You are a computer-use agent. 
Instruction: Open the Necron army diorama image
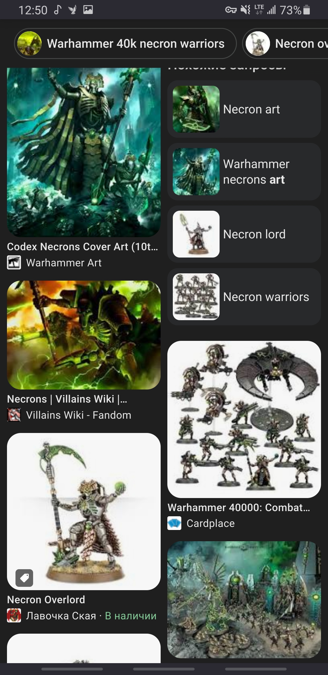point(244,600)
